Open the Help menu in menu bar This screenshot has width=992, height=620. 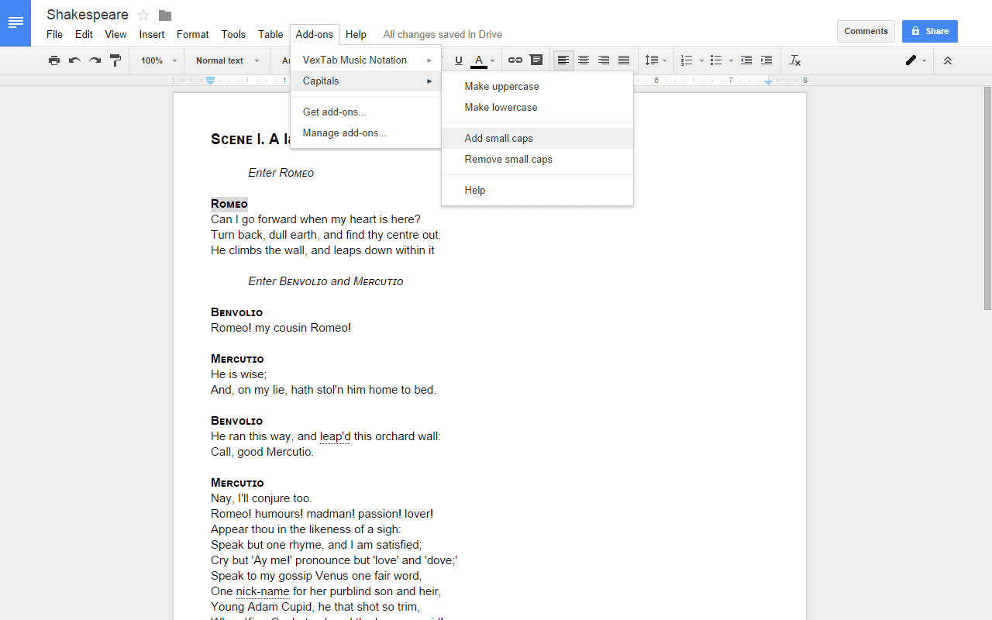click(x=356, y=34)
